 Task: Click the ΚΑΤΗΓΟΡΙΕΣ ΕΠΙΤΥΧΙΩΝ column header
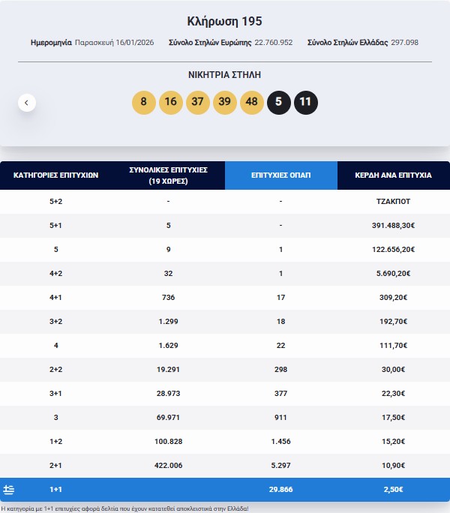(x=56, y=175)
